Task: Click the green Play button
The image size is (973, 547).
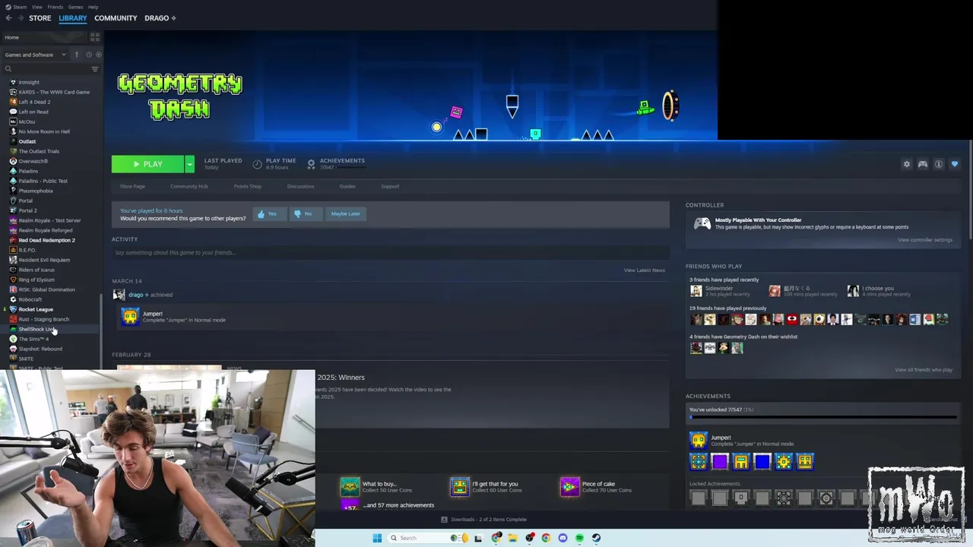Action: pyautogui.click(x=147, y=164)
